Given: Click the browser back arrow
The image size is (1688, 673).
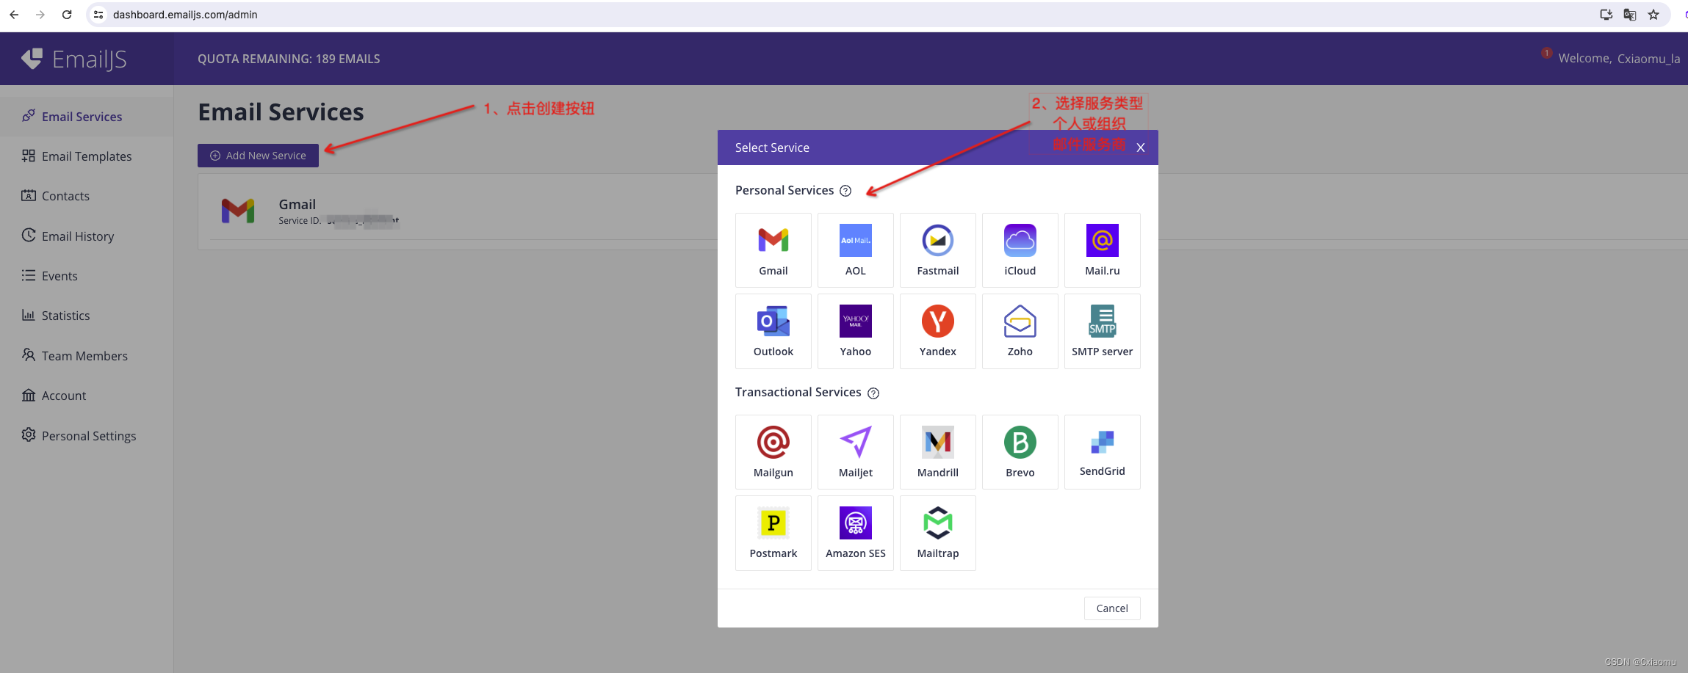Looking at the screenshot, I should click(x=14, y=15).
